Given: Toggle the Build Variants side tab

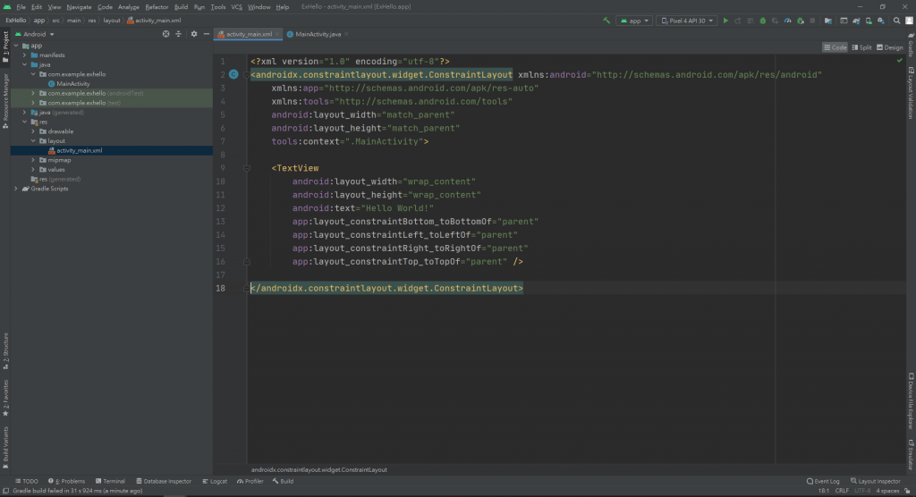Looking at the screenshot, I should tap(5, 447).
